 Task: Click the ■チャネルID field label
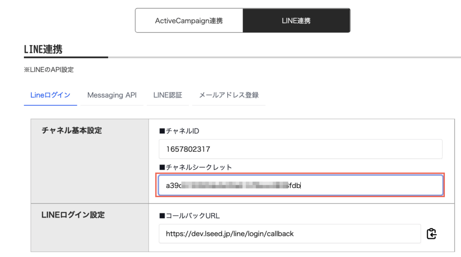click(x=179, y=131)
